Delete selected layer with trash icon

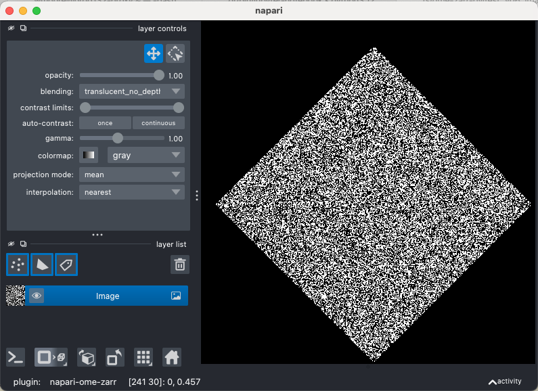[x=180, y=264]
